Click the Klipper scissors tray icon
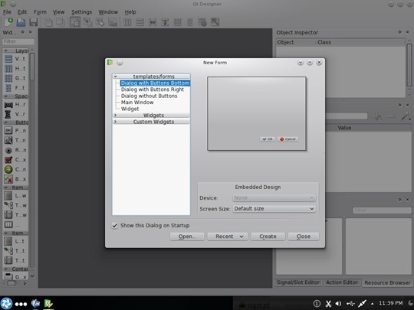This screenshot has width=414, height=310. pos(328,304)
